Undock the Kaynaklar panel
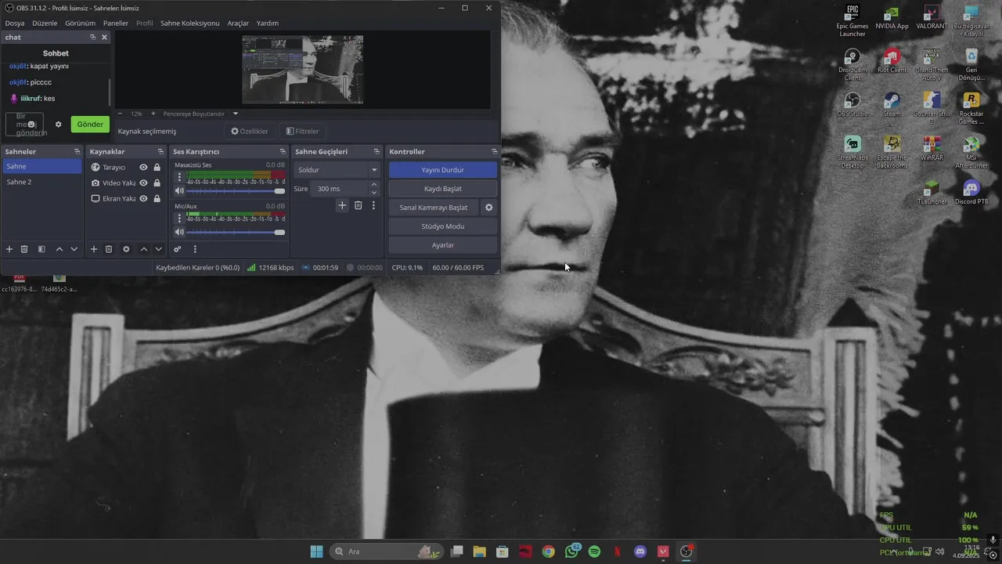1002x564 pixels. click(x=161, y=151)
